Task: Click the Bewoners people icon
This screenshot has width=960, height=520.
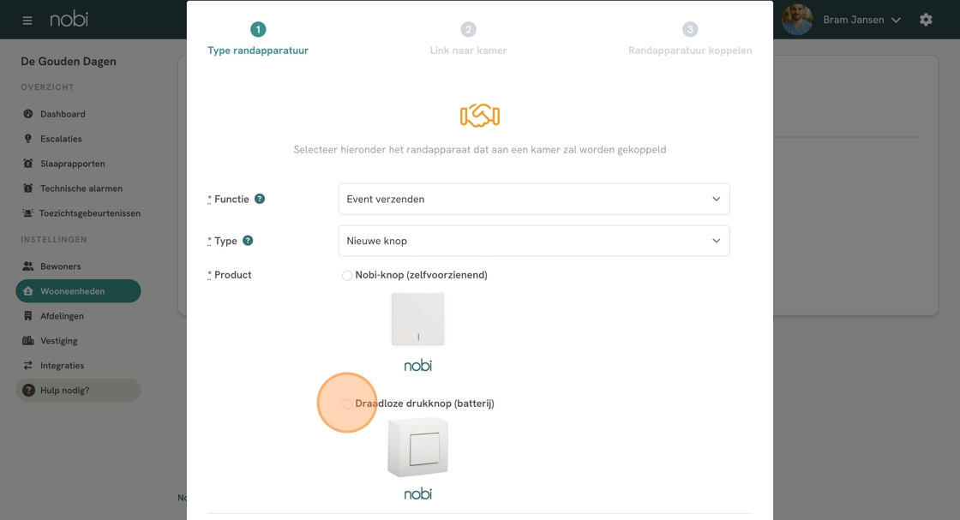Action: [28, 266]
